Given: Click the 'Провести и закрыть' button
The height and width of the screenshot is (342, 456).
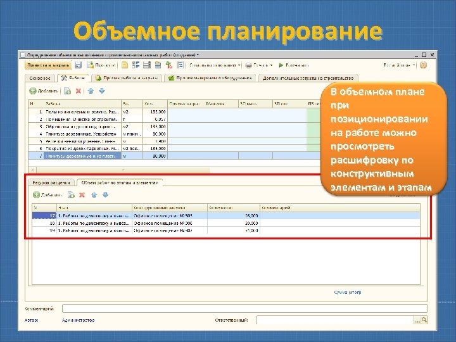Looking at the screenshot, I should pyautogui.click(x=48, y=65).
